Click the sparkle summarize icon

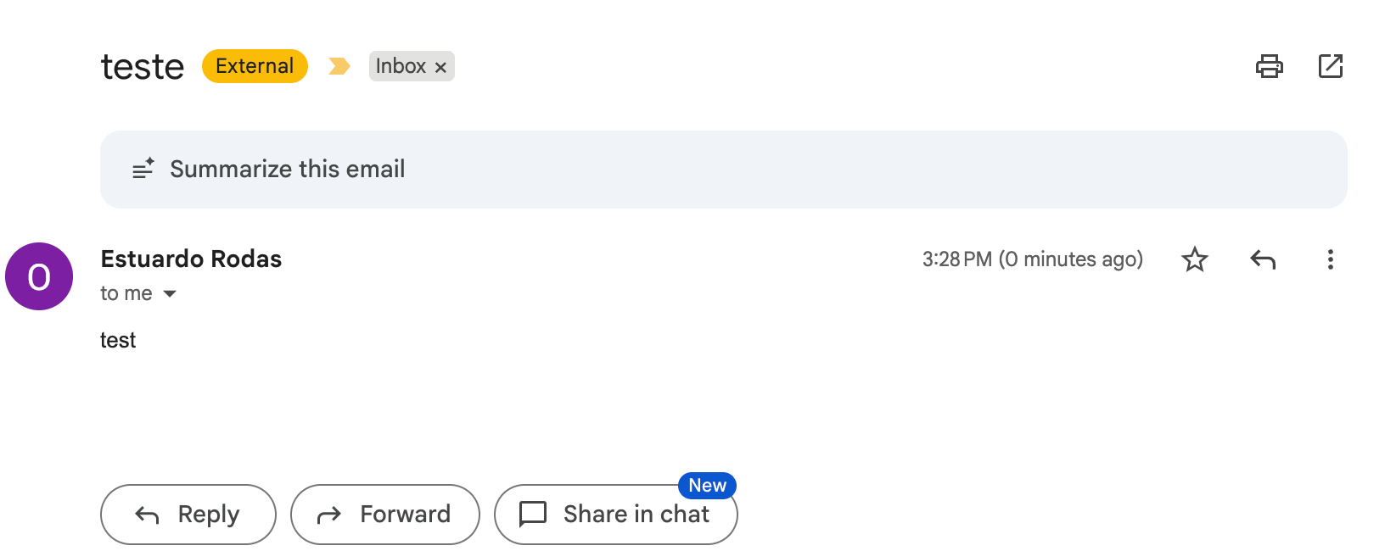143,169
